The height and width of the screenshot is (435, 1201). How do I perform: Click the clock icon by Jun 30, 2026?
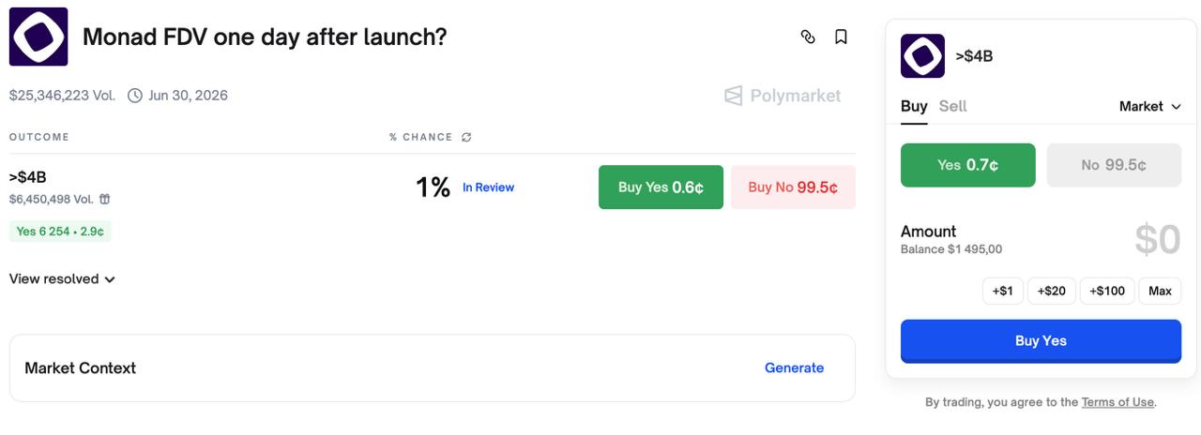[135, 96]
